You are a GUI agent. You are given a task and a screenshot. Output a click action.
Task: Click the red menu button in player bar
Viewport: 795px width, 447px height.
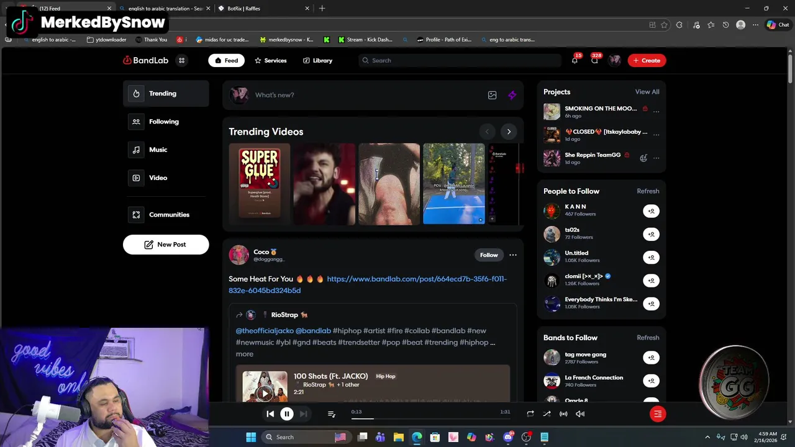pyautogui.click(x=658, y=414)
